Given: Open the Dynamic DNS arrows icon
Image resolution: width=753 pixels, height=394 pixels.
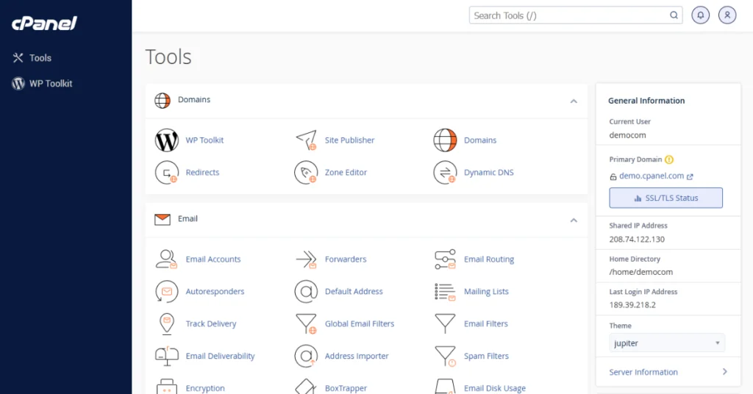Looking at the screenshot, I should 445,172.
